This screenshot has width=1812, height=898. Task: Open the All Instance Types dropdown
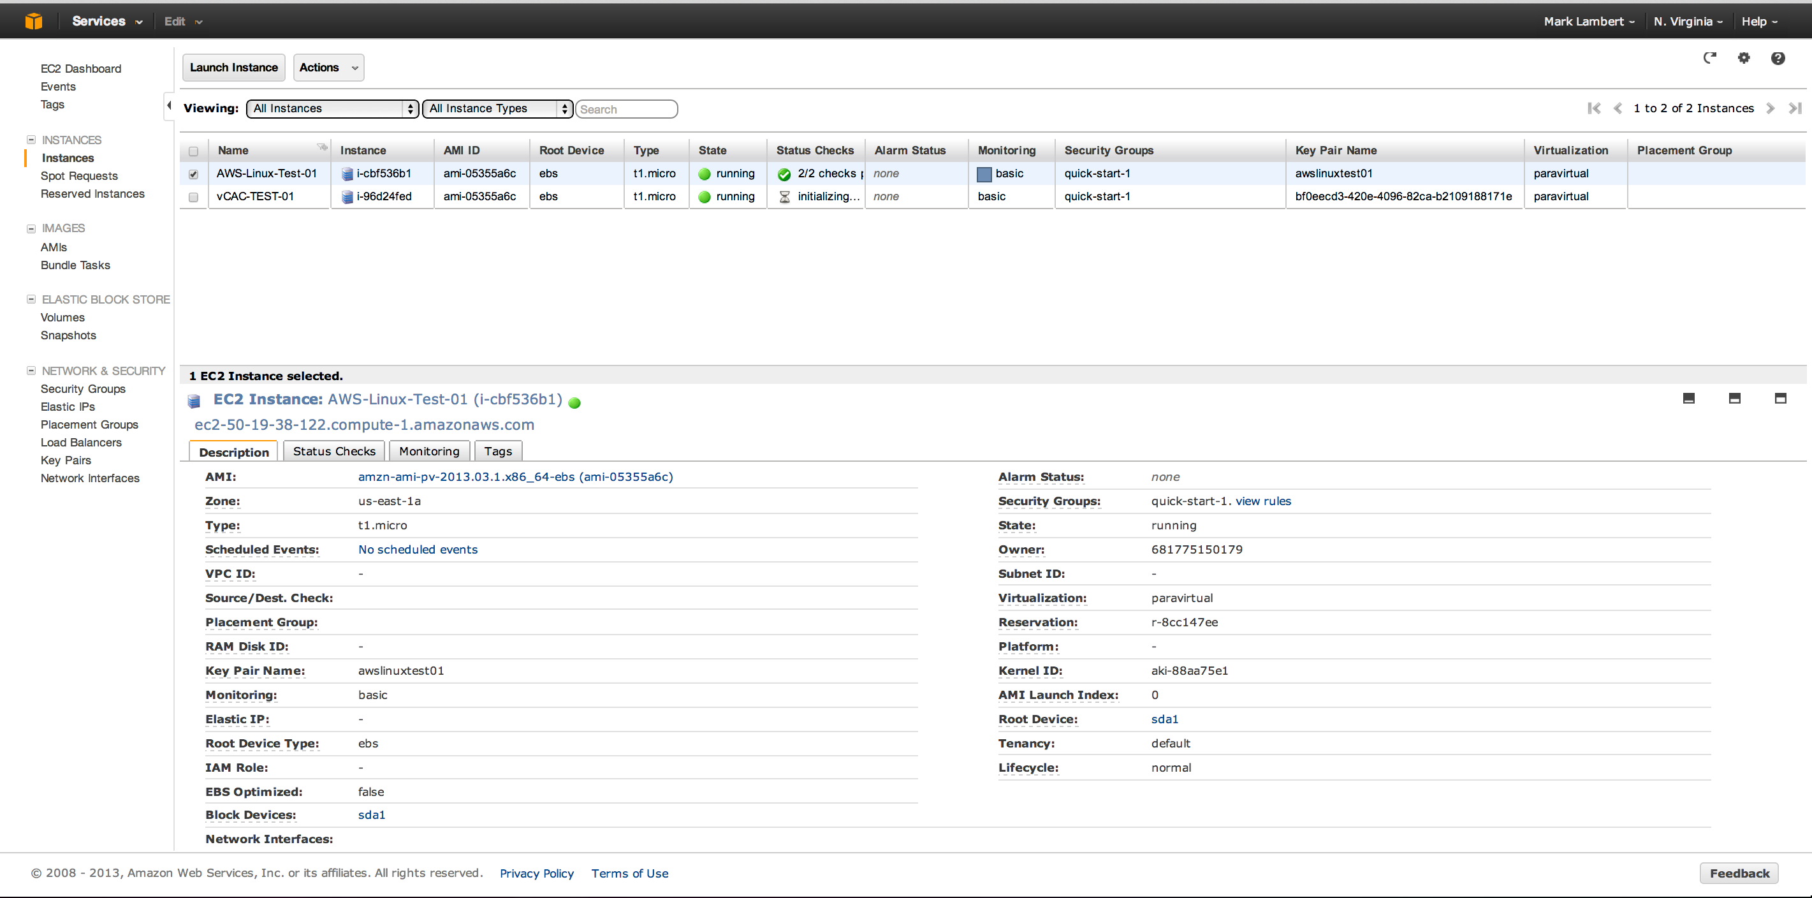[497, 108]
